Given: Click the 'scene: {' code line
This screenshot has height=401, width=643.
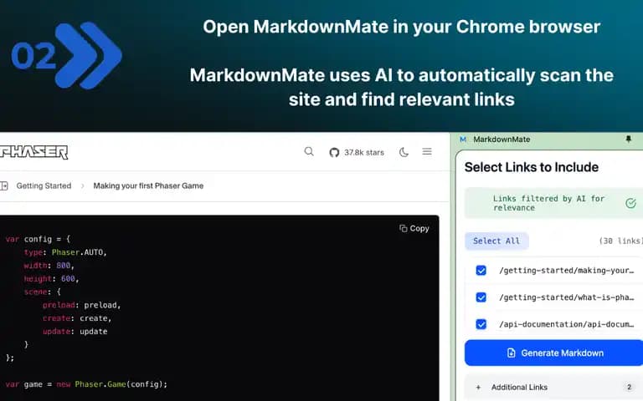Looking at the screenshot, I should (x=42, y=292).
